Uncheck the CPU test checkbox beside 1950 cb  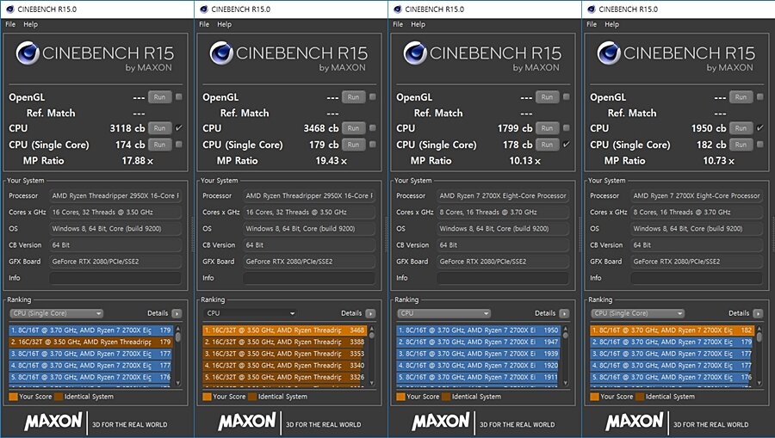760,128
